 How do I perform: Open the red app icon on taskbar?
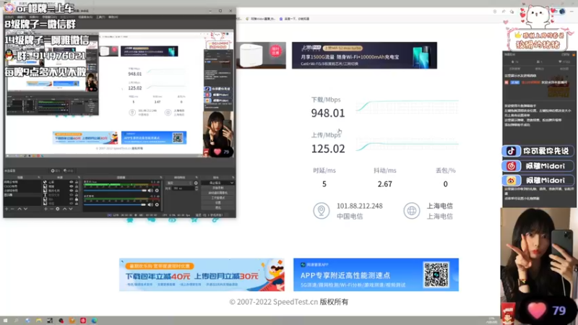[x=83, y=321]
